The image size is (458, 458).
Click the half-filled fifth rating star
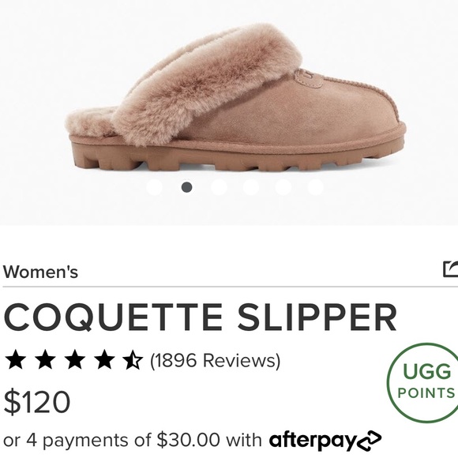(133, 360)
